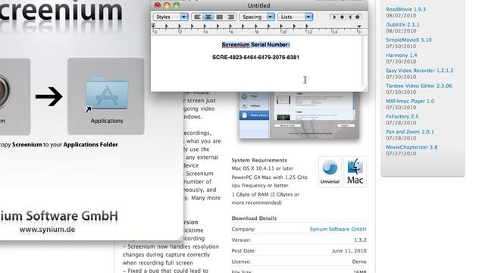The height and width of the screenshot is (273, 485).
Task: Open the MXF4mac Player 1.0 link
Action: click(410, 101)
